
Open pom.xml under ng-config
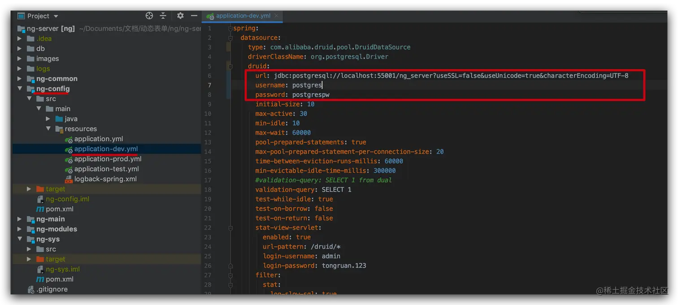click(x=60, y=209)
